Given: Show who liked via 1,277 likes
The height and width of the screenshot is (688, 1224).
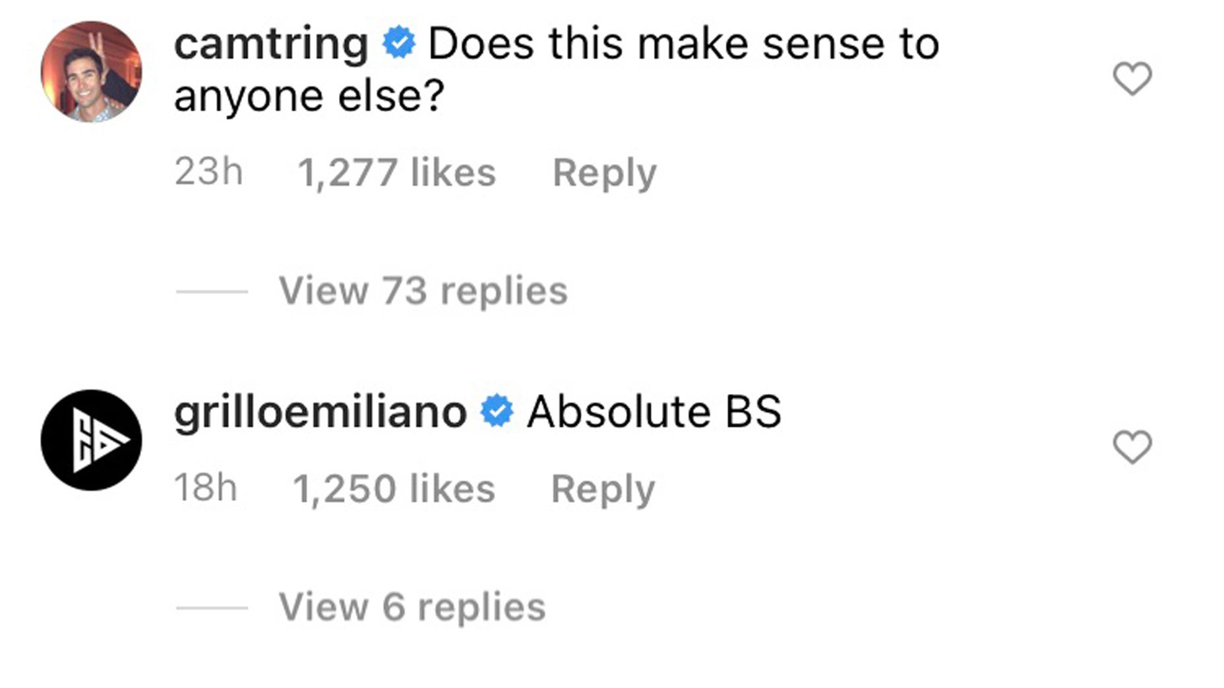Looking at the screenshot, I should point(396,173).
